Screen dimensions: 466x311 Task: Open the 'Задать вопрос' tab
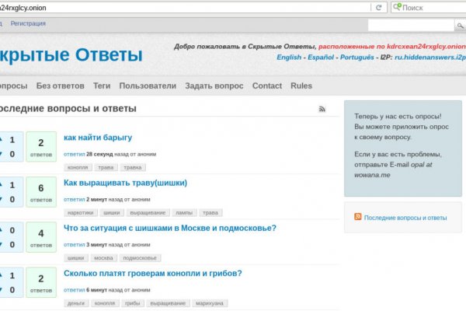pyautogui.click(x=214, y=86)
